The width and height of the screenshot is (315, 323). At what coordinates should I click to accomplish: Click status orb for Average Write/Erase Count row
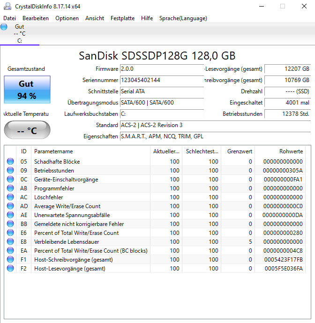tap(10, 206)
